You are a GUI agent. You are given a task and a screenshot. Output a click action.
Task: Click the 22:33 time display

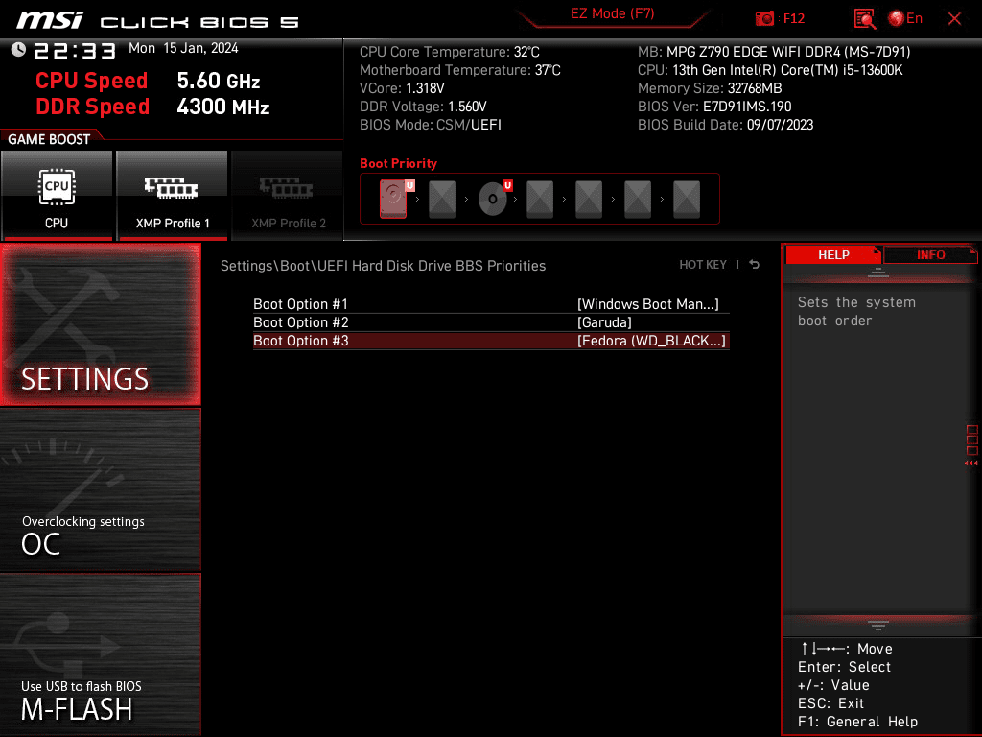[75, 51]
